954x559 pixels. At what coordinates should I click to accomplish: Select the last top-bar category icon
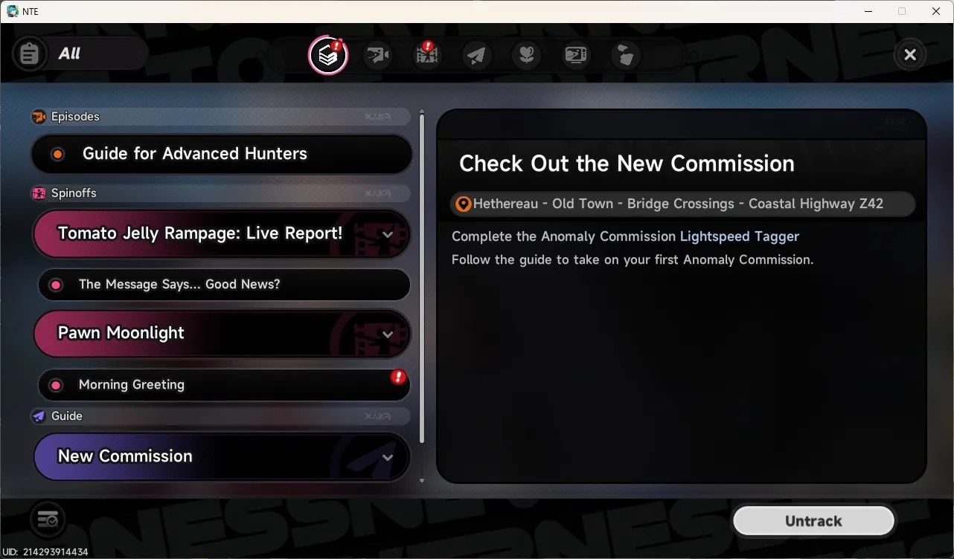point(626,55)
